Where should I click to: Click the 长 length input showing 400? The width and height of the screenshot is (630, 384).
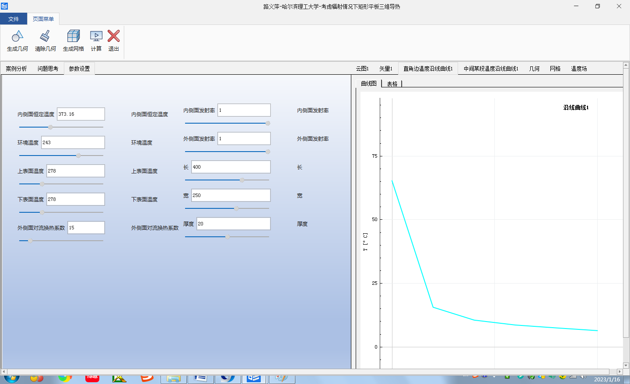[231, 167]
